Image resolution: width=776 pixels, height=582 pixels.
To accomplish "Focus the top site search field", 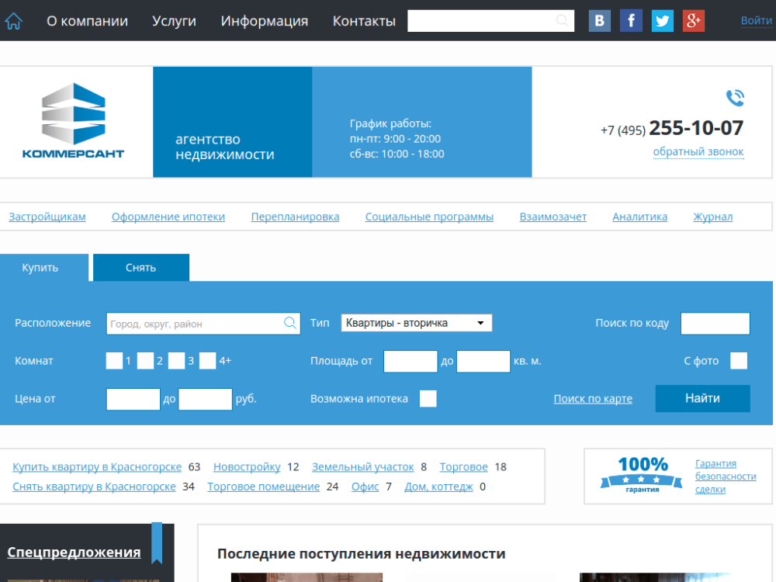I will (490, 21).
